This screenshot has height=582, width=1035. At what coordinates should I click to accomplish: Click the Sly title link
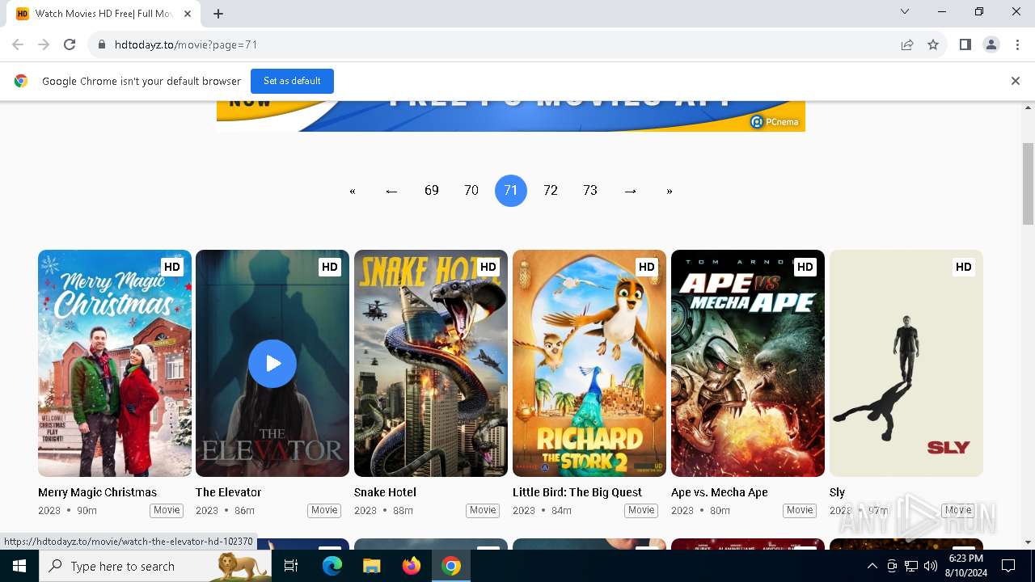(837, 492)
